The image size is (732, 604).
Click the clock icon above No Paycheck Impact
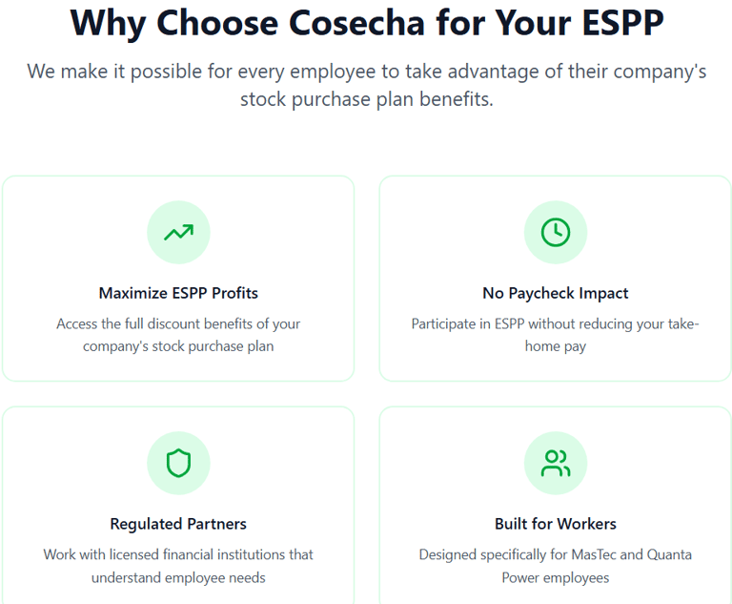pyautogui.click(x=555, y=232)
